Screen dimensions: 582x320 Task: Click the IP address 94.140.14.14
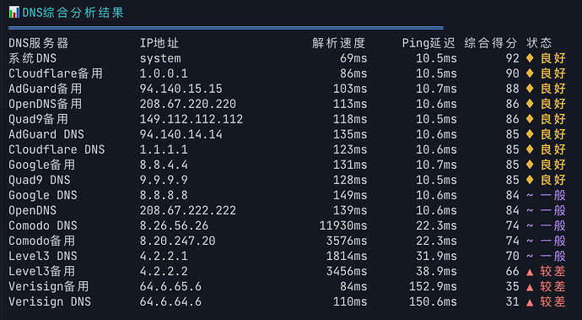(181, 134)
